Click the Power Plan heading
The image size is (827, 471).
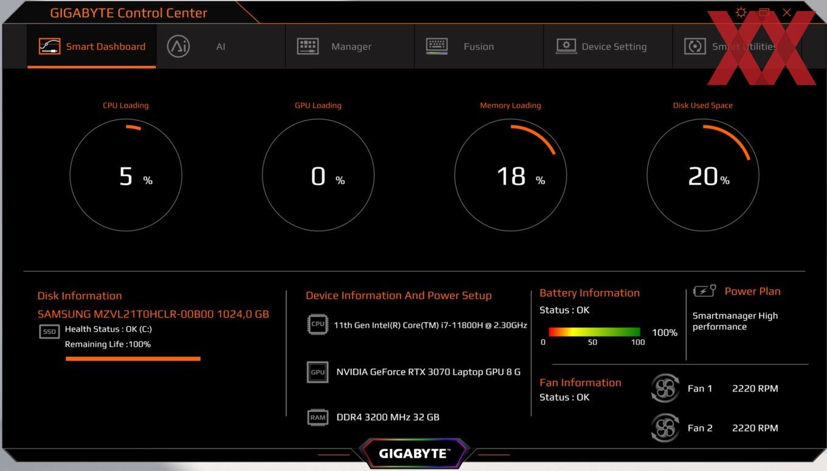tap(752, 291)
